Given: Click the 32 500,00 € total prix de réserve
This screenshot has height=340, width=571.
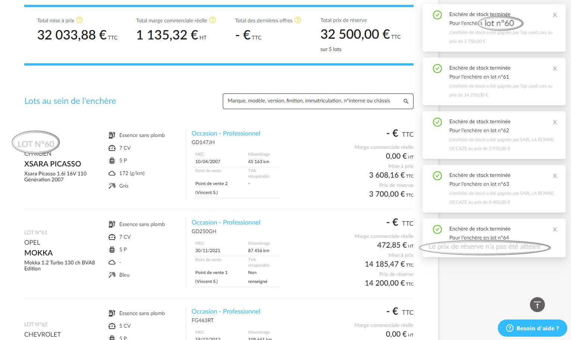Looking at the screenshot, I should pyautogui.click(x=361, y=34).
